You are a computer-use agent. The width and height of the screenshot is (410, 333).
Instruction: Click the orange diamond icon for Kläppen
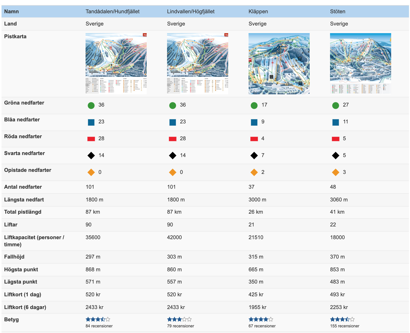click(254, 172)
